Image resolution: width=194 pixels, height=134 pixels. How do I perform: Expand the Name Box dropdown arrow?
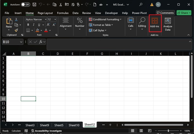[x=21, y=42]
